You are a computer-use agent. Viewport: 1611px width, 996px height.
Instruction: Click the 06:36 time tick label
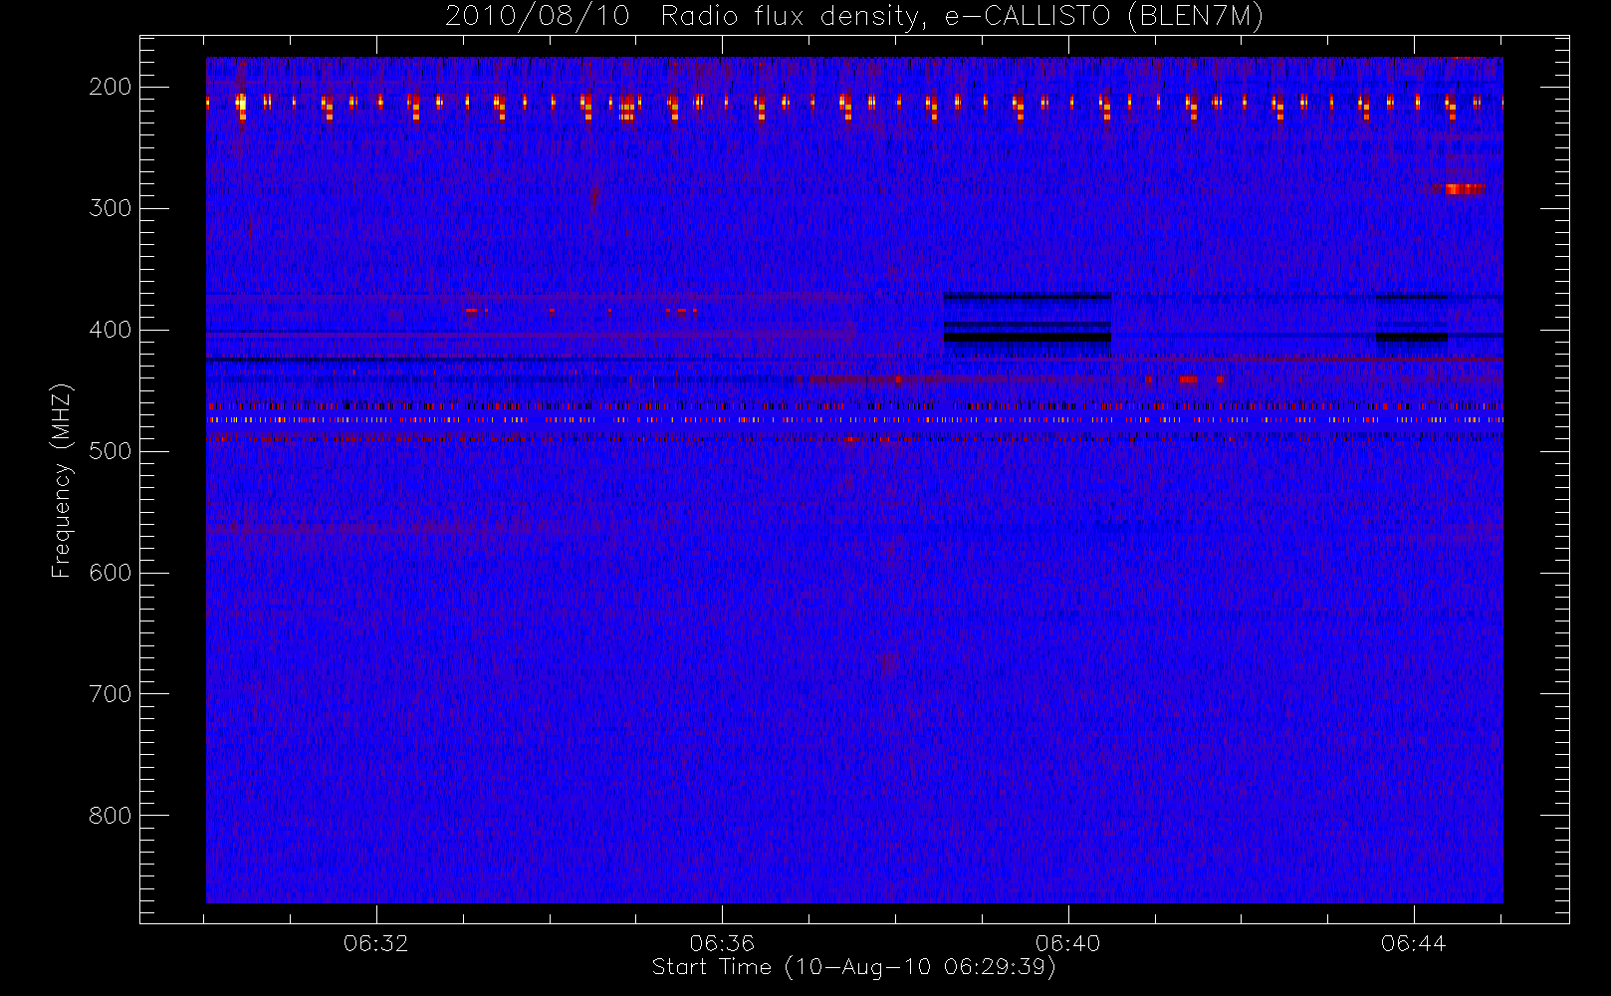(722, 943)
